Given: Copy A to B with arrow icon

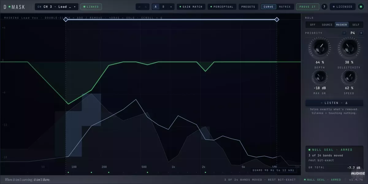Looking at the screenshot, I should 171,7.
